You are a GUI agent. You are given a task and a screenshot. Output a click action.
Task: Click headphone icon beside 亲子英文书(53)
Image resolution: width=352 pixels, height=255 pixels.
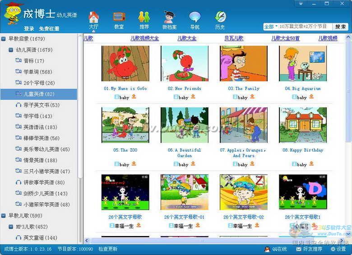pyautogui.click(x=19, y=105)
